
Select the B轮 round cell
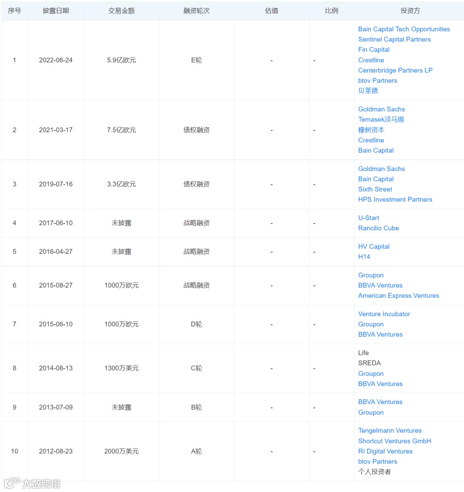click(x=196, y=407)
